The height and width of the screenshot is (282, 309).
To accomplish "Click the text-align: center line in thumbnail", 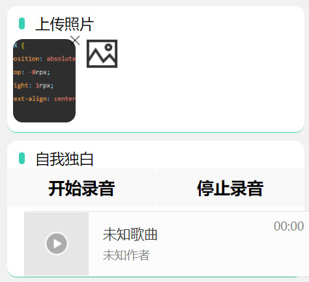I will 44,99.
